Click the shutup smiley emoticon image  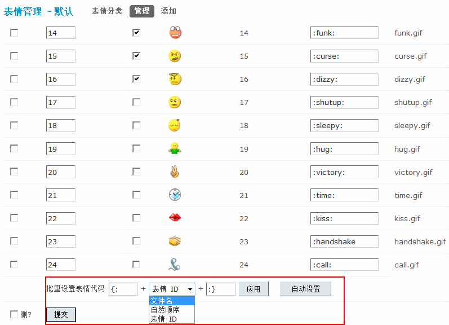pyautogui.click(x=175, y=102)
